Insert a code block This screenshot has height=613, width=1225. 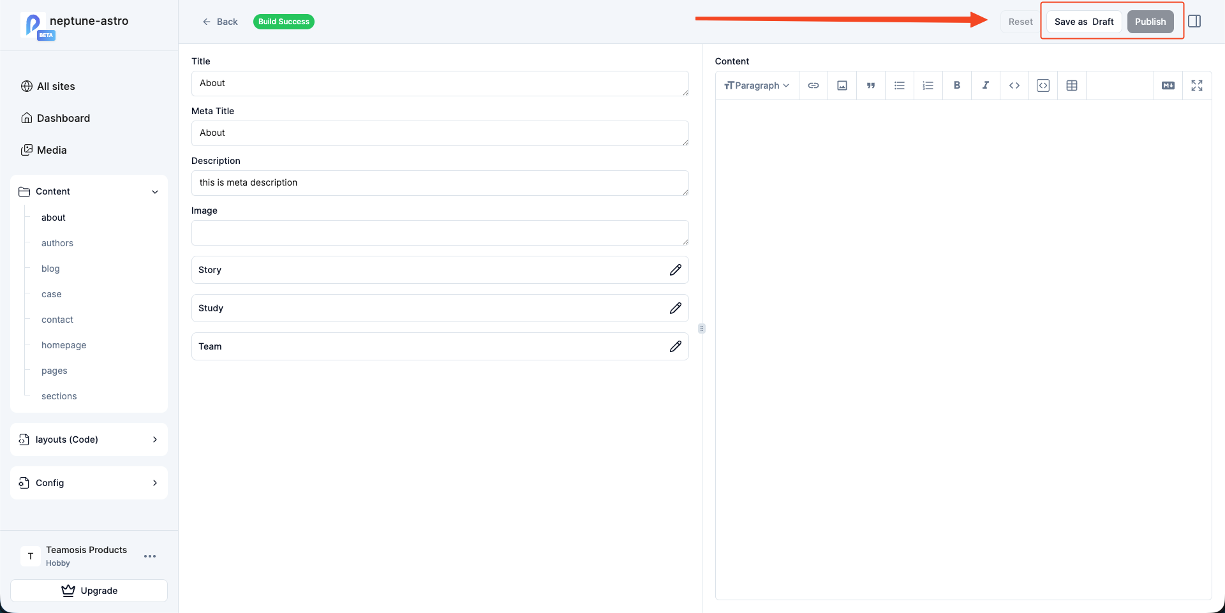click(x=1043, y=85)
